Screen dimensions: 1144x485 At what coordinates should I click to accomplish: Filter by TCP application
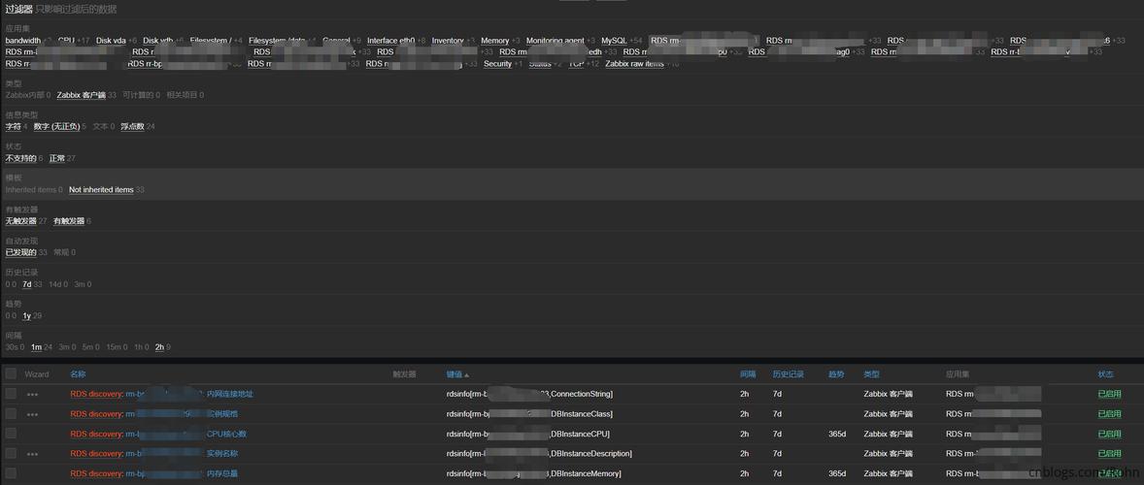tap(577, 64)
